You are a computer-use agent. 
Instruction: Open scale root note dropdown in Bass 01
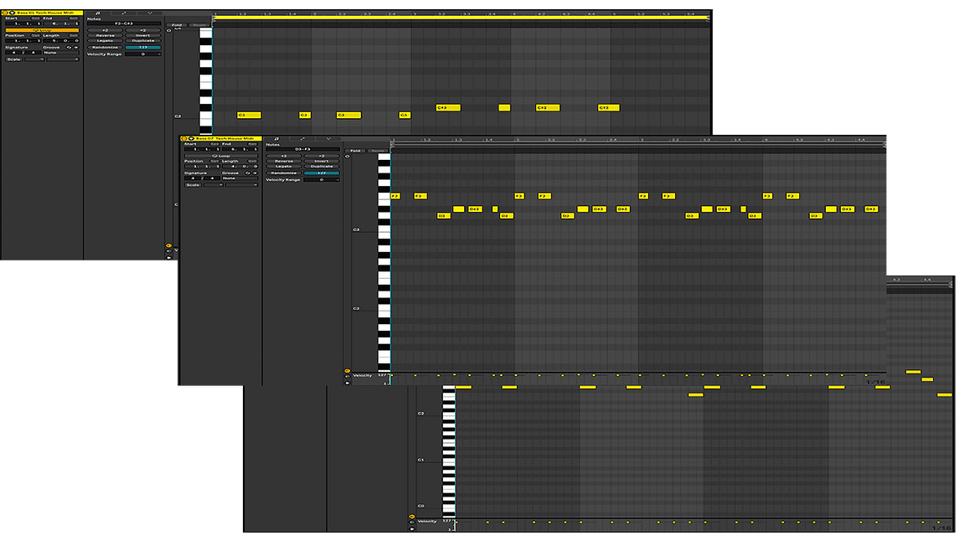(x=34, y=59)
